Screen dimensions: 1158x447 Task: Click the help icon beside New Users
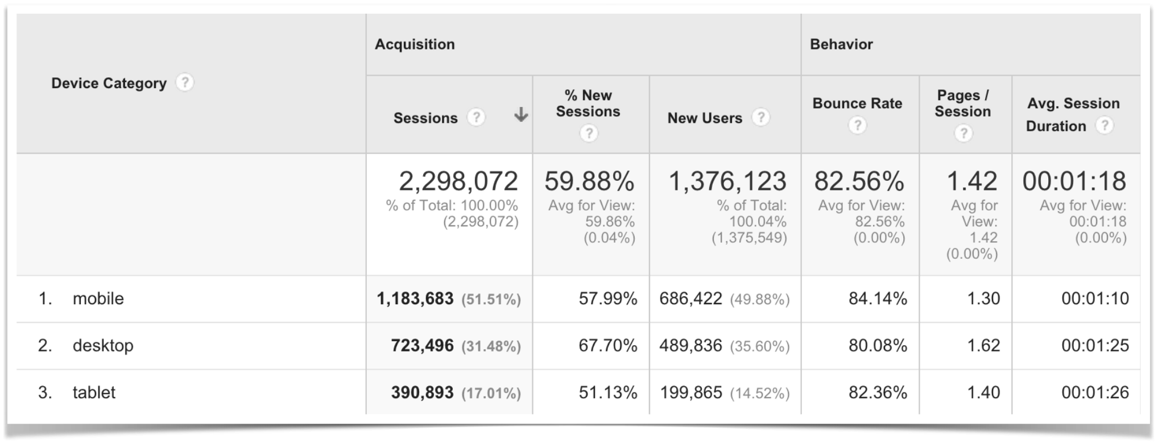[x=762, y=117]
